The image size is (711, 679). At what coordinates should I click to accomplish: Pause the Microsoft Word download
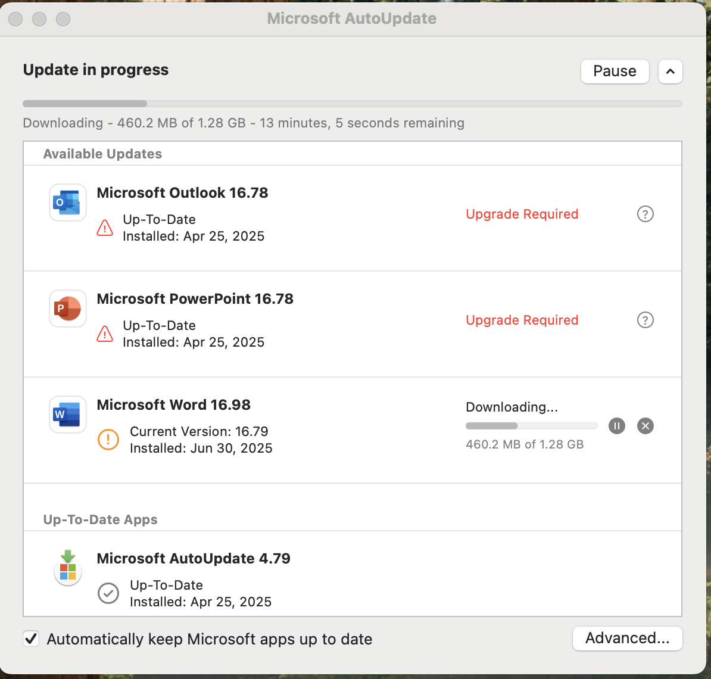617,426
